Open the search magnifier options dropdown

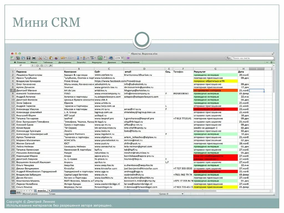tap(228, 58)
